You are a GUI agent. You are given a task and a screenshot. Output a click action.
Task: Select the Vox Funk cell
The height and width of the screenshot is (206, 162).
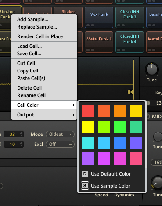coord(99,17)
